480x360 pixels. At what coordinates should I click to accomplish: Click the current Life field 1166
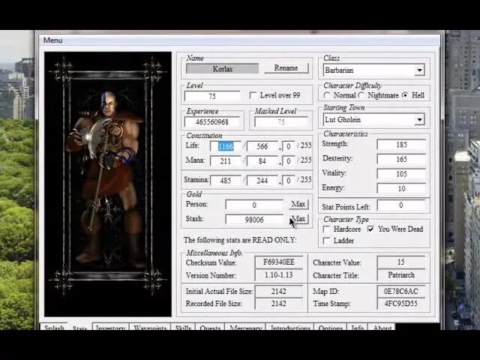(226, 146)
